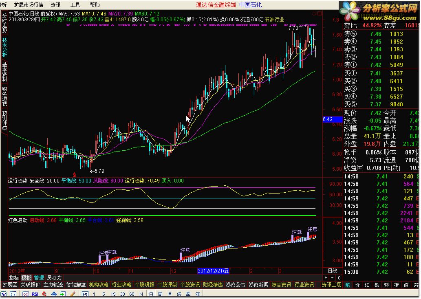
Task: Click the RSI indicator icon
Action: pyautogui.click(x=35, y=294)
